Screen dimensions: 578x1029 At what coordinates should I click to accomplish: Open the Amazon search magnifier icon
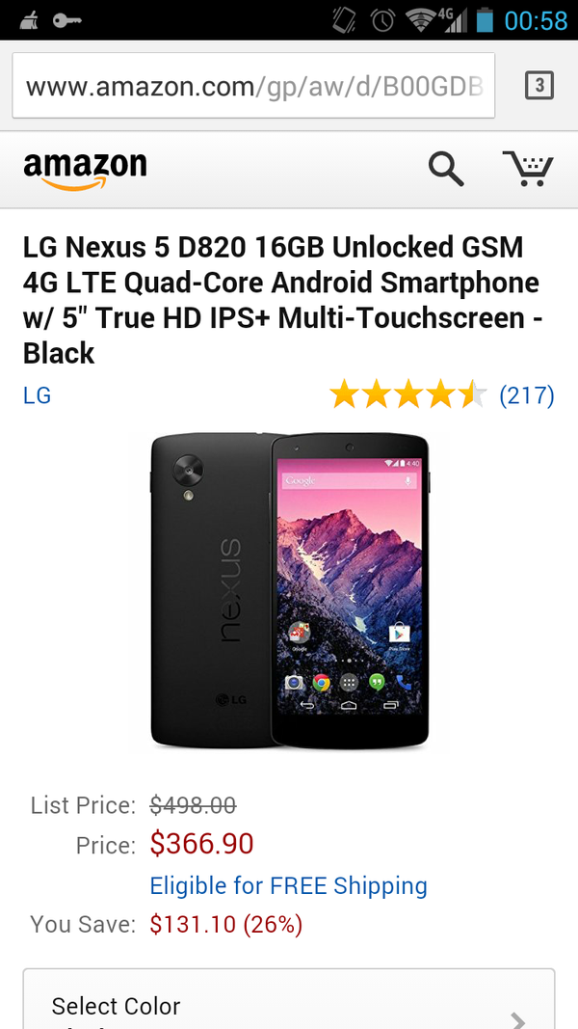(446, 170)
